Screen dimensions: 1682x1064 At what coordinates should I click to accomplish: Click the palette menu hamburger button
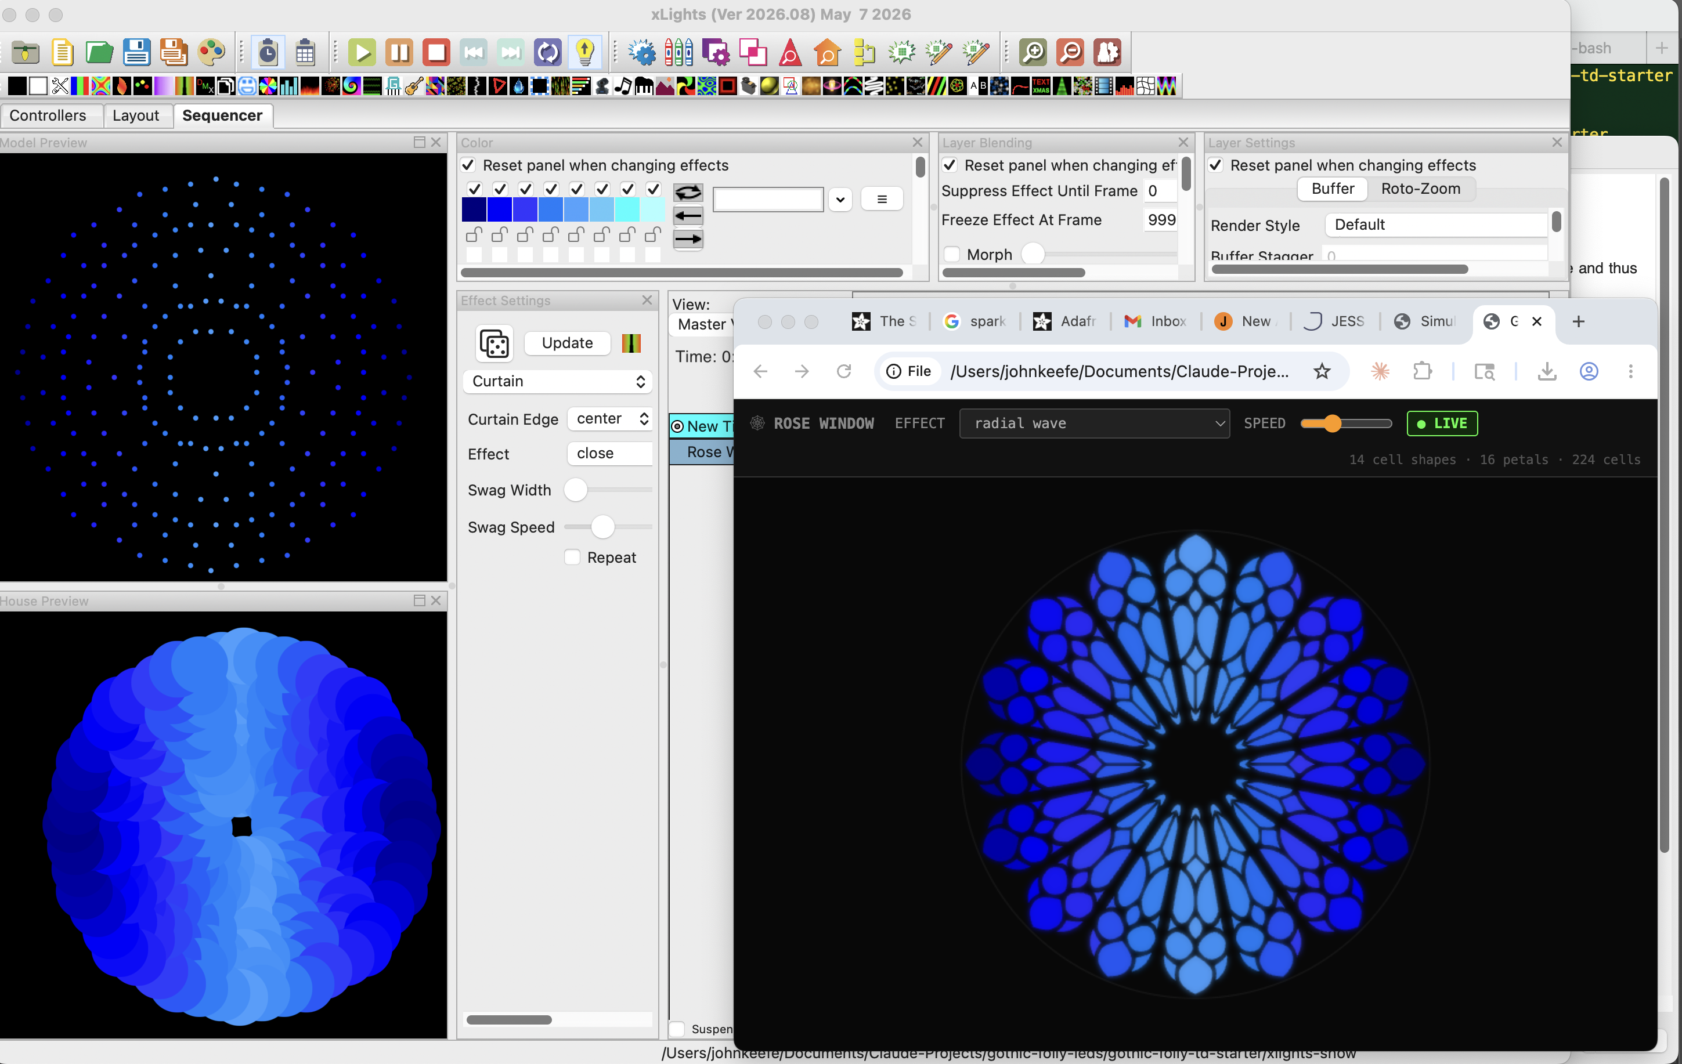(882, 200)
